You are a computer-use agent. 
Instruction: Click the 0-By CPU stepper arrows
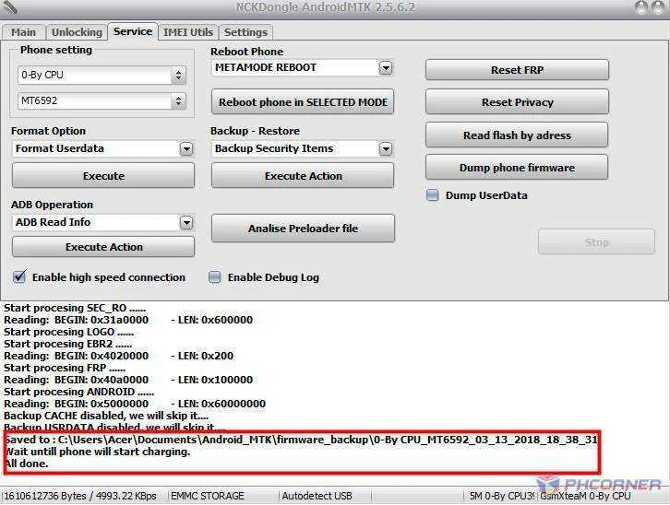[x=179, y=76]
